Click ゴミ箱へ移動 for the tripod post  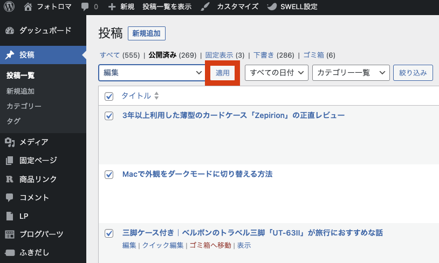(x=210, y=245)
